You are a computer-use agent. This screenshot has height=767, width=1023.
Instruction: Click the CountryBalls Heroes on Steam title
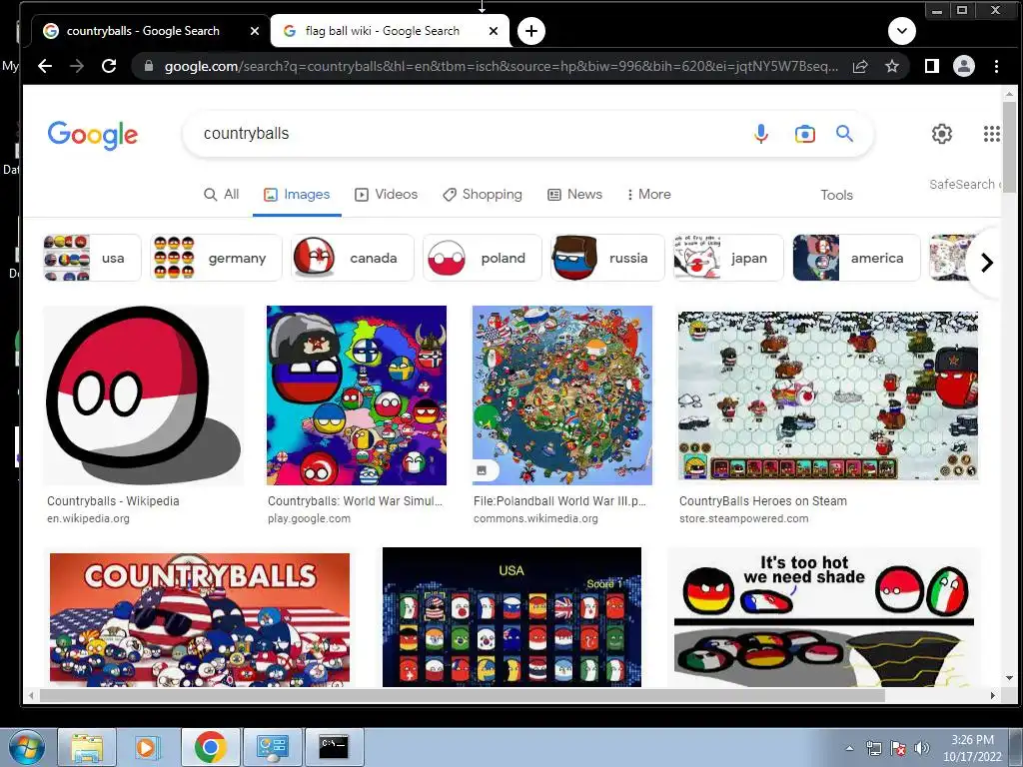(x=762, y=501)
